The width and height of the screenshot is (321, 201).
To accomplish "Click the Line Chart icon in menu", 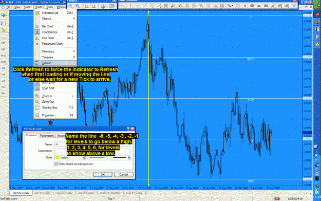I will (x=37, y=38).
